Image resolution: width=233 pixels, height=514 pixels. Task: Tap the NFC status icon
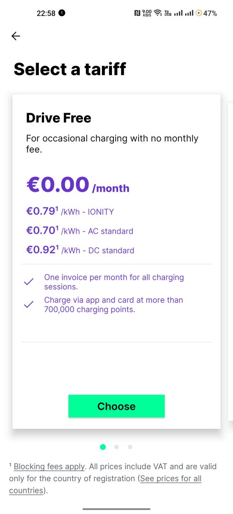pyautogui.click(x=137, y=13)
